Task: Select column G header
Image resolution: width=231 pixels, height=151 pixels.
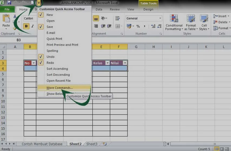Action: [136, 47]
